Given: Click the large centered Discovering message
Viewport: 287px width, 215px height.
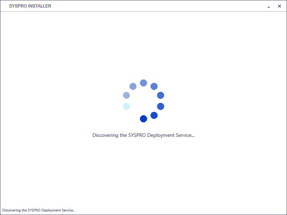Looking at the screenshot, I should [x=143, y=135].
